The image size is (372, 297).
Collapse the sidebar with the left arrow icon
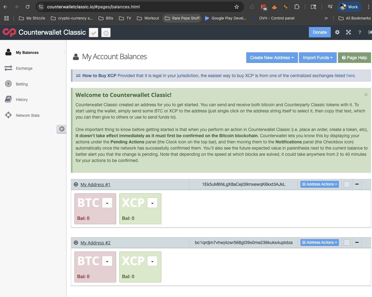coord(62,129)
